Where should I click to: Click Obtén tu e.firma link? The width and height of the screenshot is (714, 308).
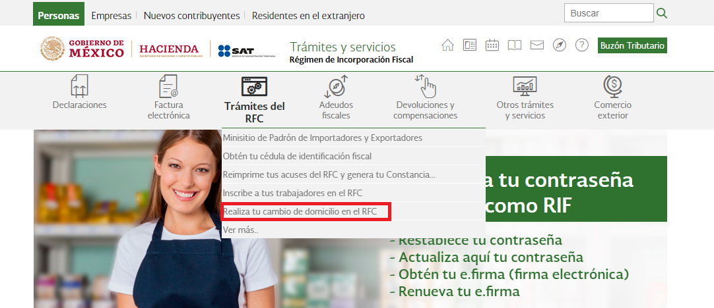[x=509, y=274]
